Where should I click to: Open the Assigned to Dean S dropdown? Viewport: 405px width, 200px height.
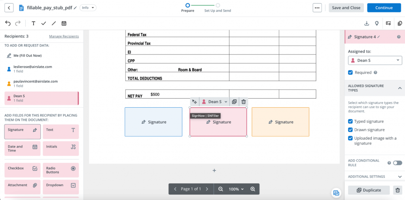pyautogui.click(x=375, y=60)
